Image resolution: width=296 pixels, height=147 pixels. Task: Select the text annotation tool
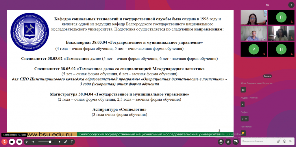coord(72,142)
